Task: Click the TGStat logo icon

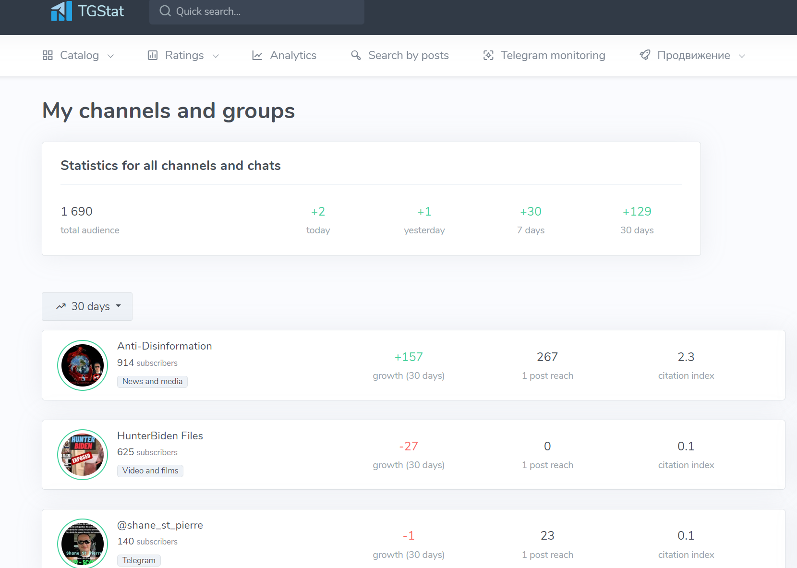Action: (x=61, y=11)
